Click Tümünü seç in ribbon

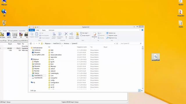coord(111,33)
